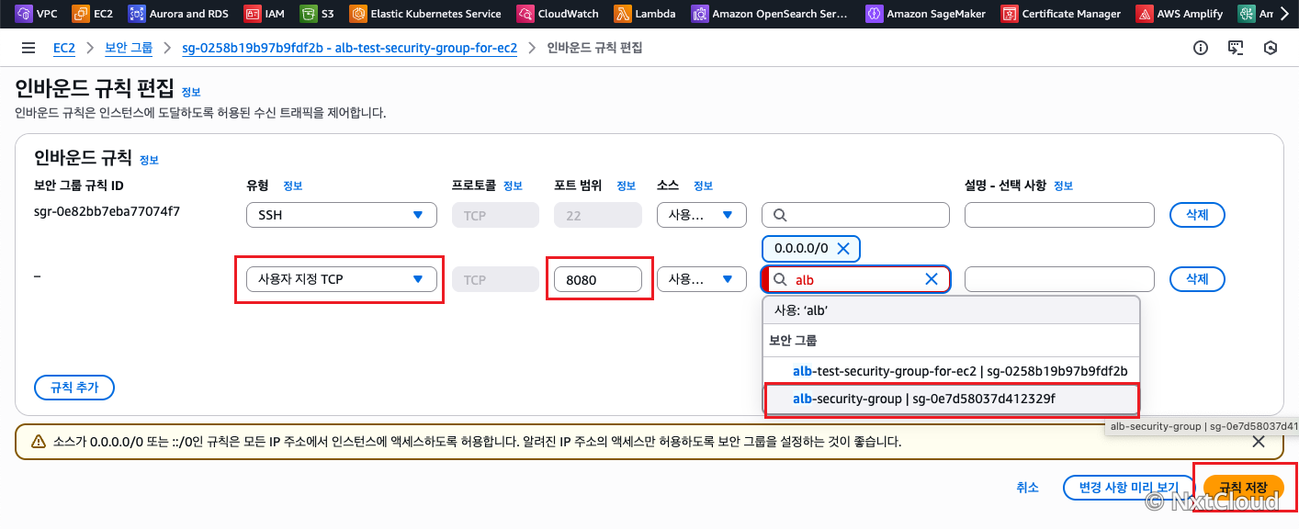Open the S3 service shortcut
Viewport: 1299px width, 529px height.
pos(318,14)
